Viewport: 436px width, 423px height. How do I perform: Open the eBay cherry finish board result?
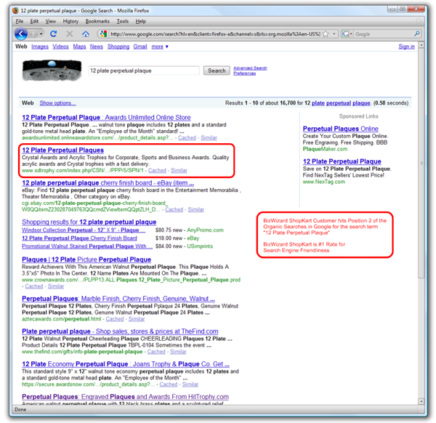[108, 183]
